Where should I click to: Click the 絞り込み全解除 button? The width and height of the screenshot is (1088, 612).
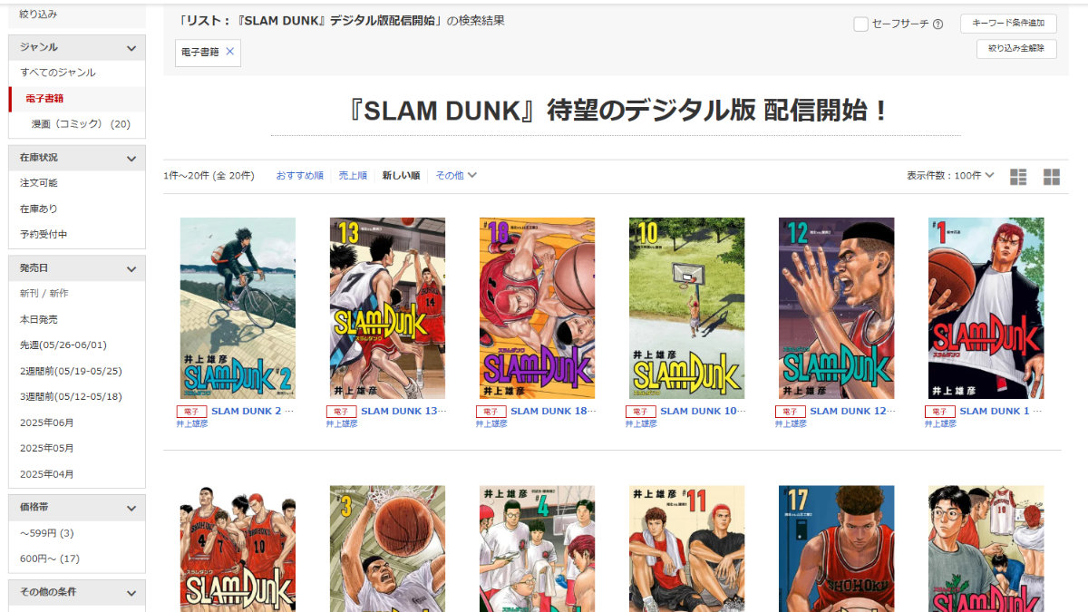pos(1016,49)
